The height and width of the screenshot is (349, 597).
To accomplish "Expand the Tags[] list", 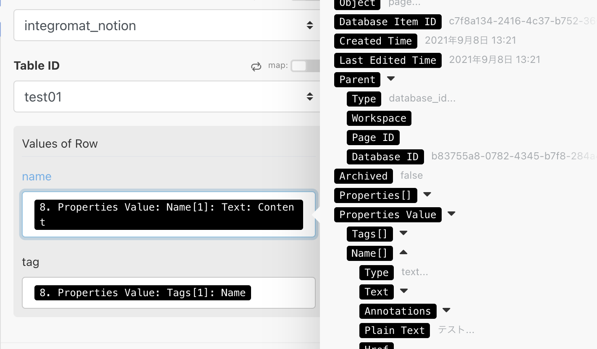I will 403,234.
